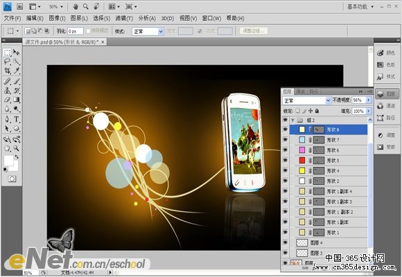Open the 蒙版 panel button
Image resolution: width=402 pixels, height=277 pixels.
point(386,147)
